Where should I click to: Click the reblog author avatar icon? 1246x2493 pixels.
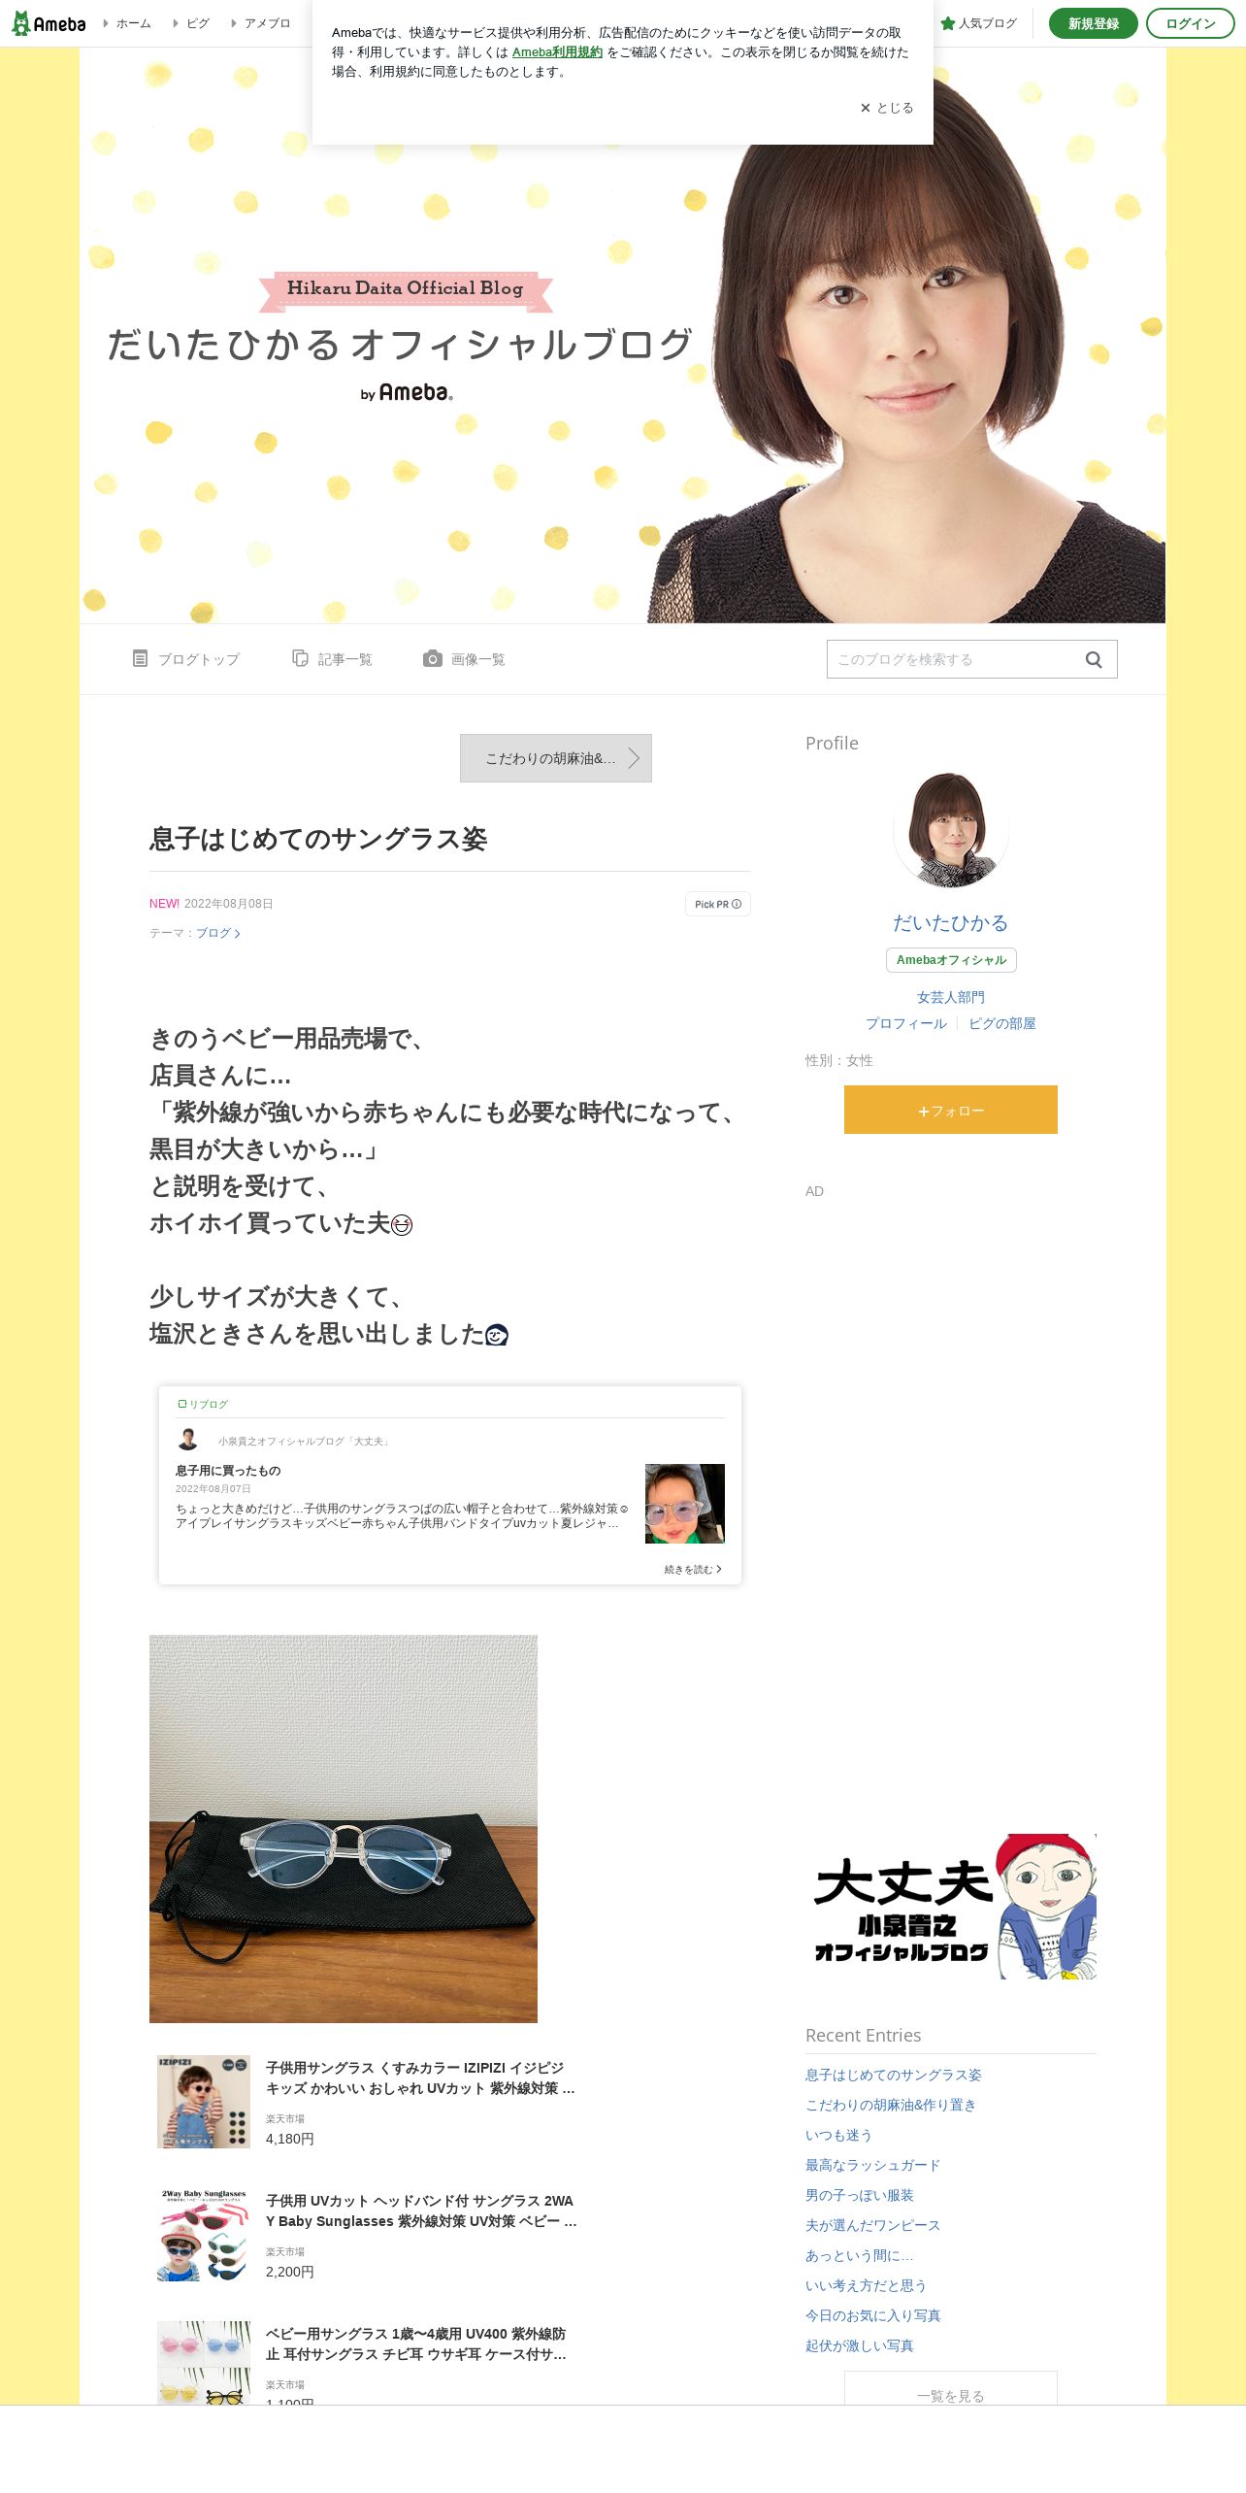pyautogui.click(x=188, y=1440)
